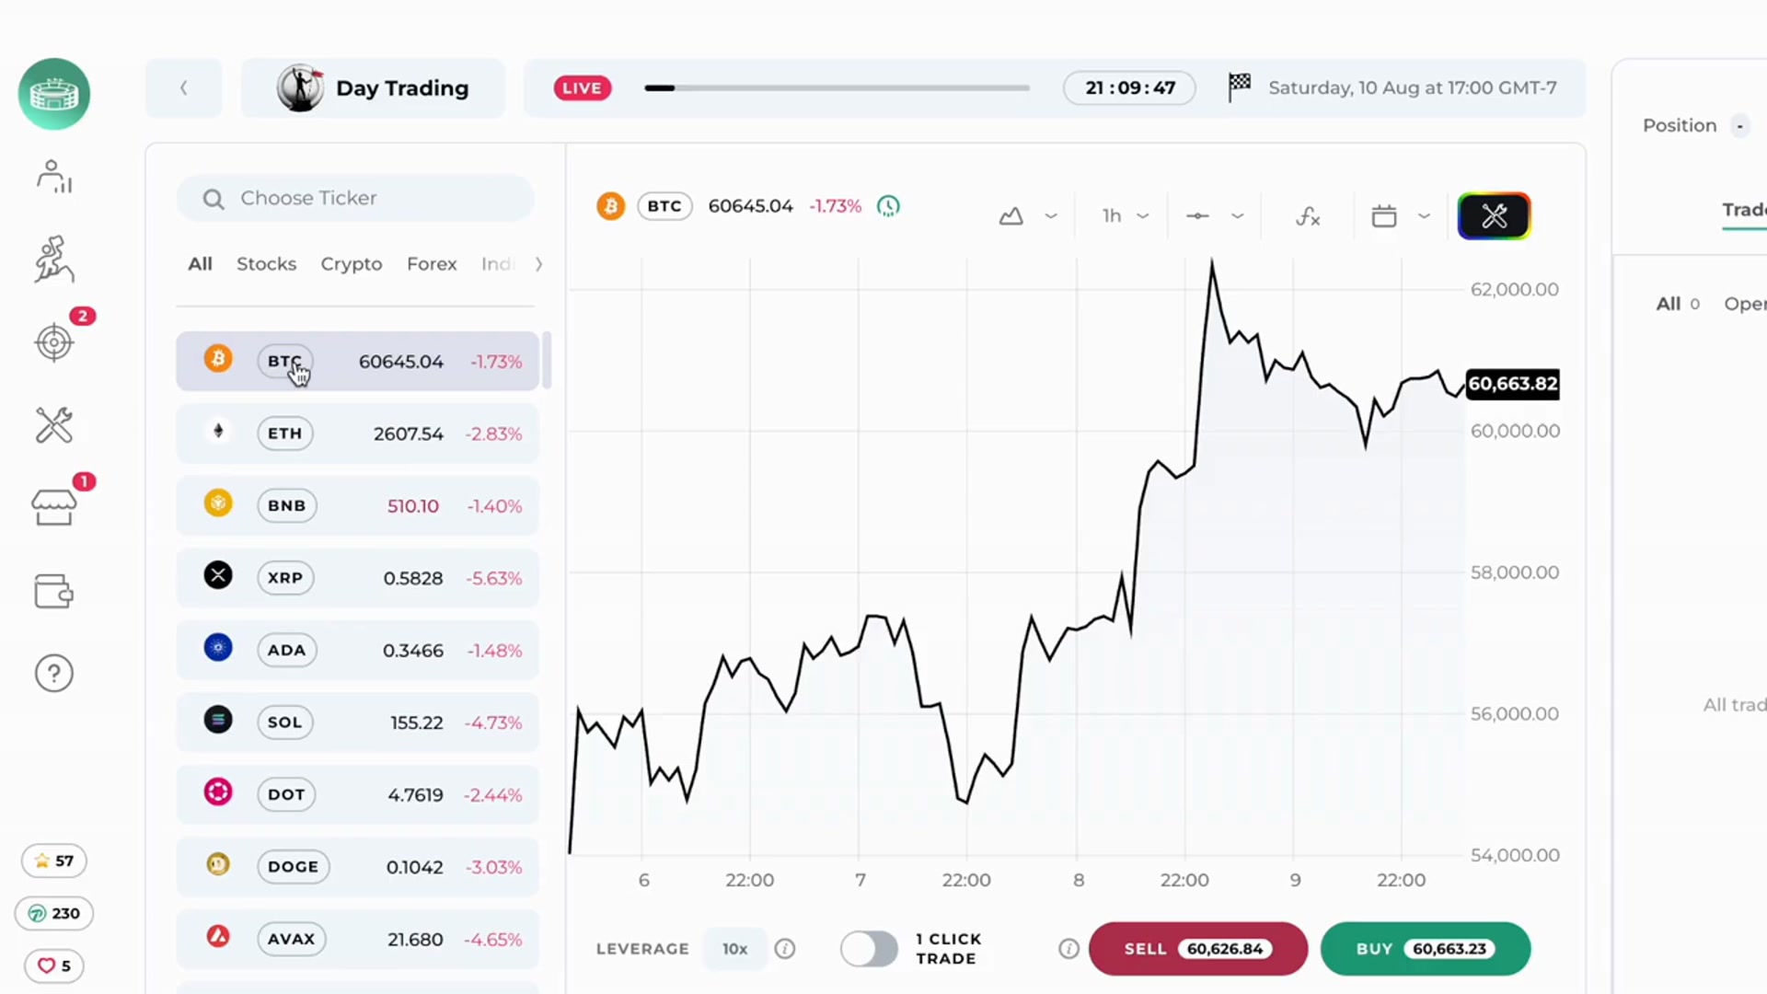
Task: Click the BUY 60,663.23 button
Action: (1426, 949)
